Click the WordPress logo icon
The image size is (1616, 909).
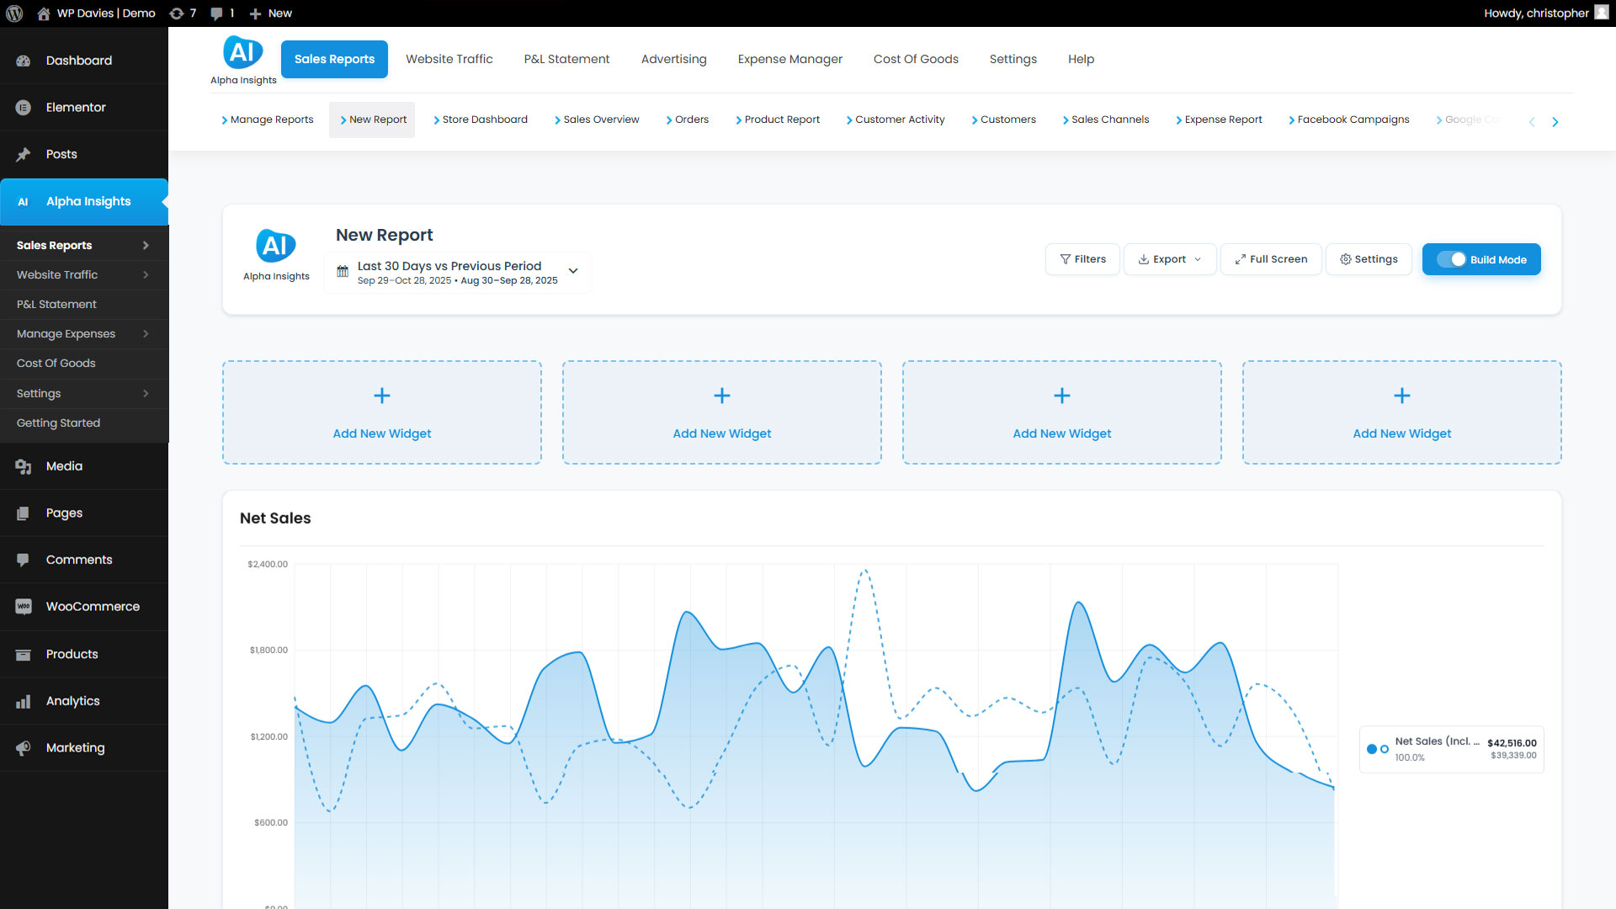coord(14,13)
